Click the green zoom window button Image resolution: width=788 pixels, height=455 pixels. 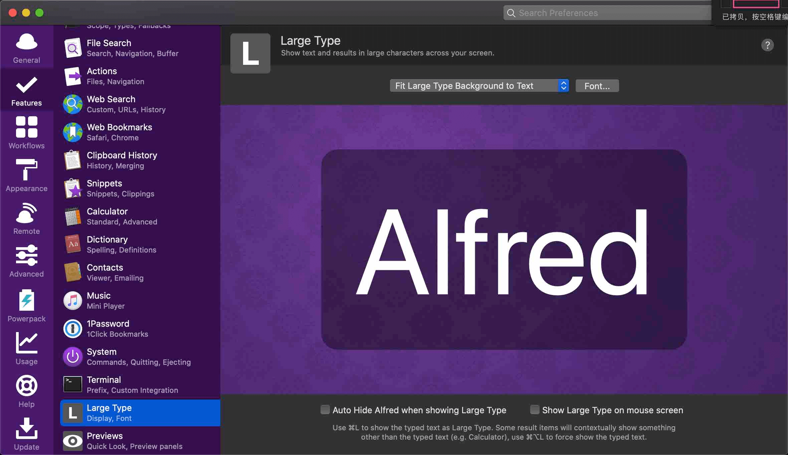click(39, 13)
